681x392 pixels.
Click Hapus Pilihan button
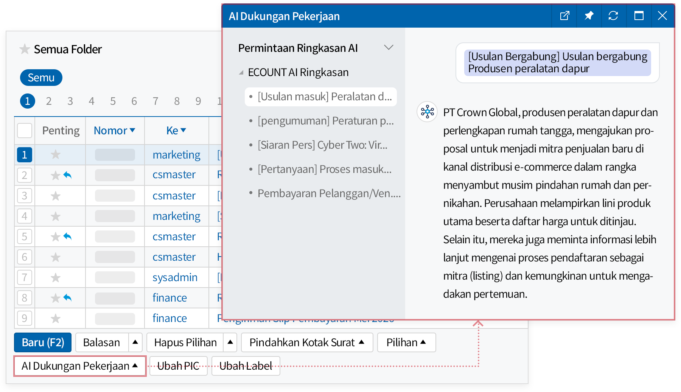click(185, 342)
